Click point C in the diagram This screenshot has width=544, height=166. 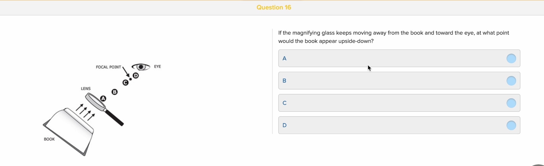126,82
